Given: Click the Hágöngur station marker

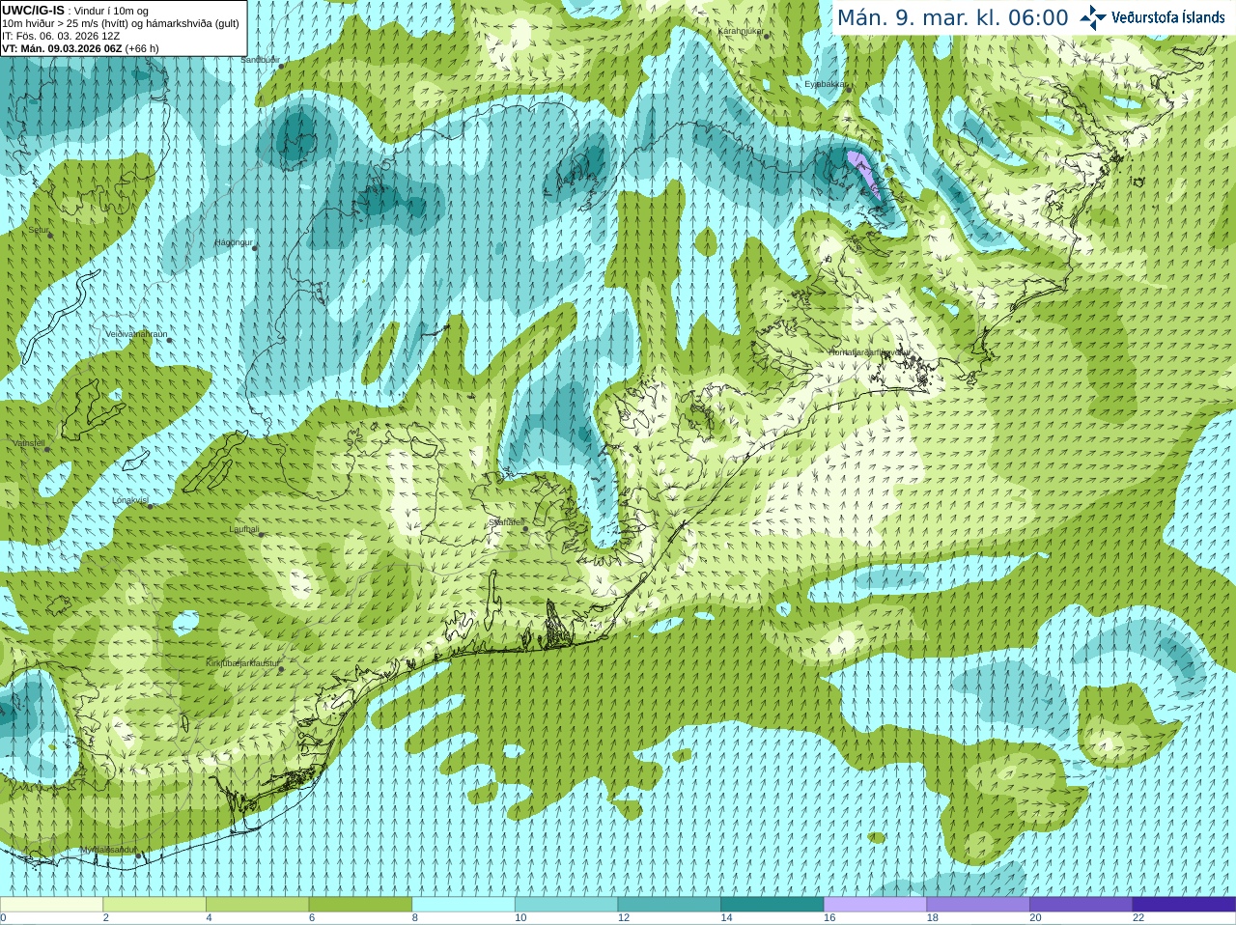Looking at the screenshot, I should pyautogui.click(x=255, y=248).
